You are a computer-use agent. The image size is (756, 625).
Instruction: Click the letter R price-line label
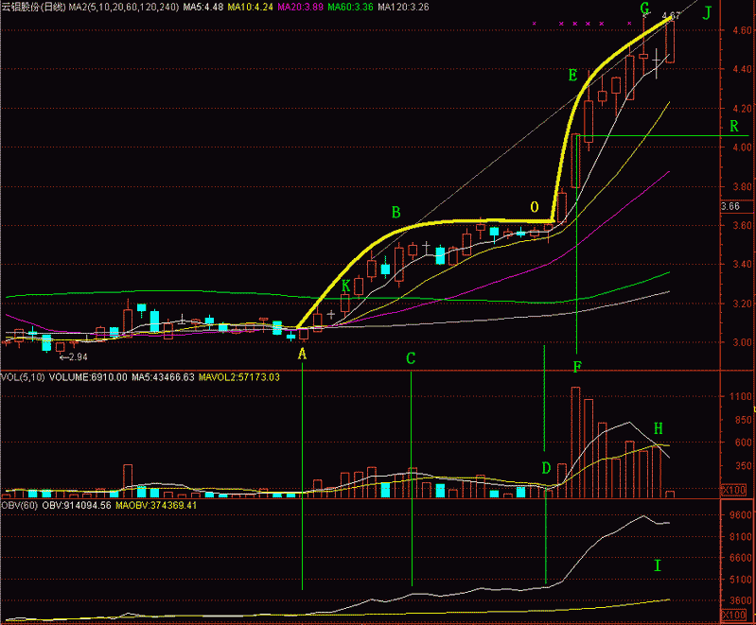coord(733,127)
